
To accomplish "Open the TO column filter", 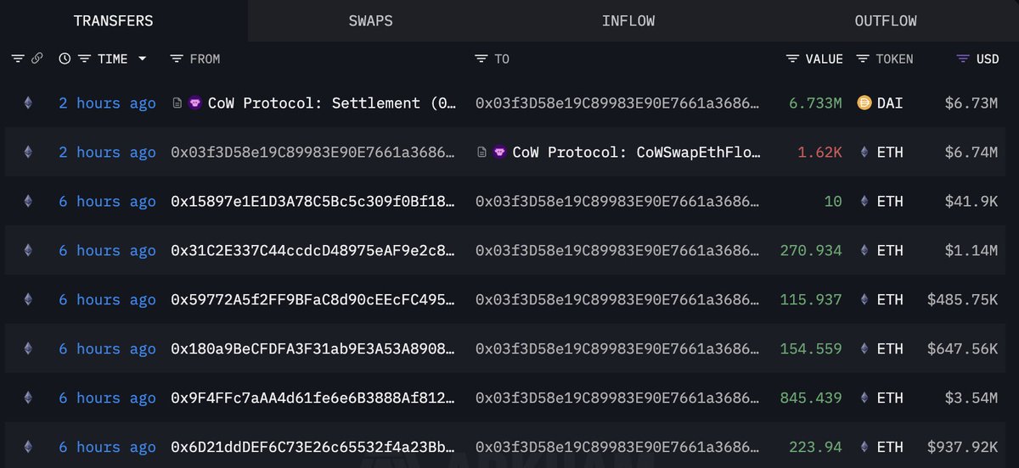I will click(481, 59).
